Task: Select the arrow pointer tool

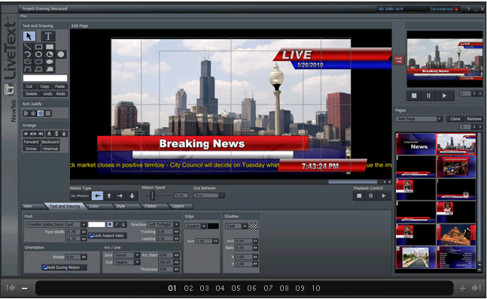Action: click(29, 36)
